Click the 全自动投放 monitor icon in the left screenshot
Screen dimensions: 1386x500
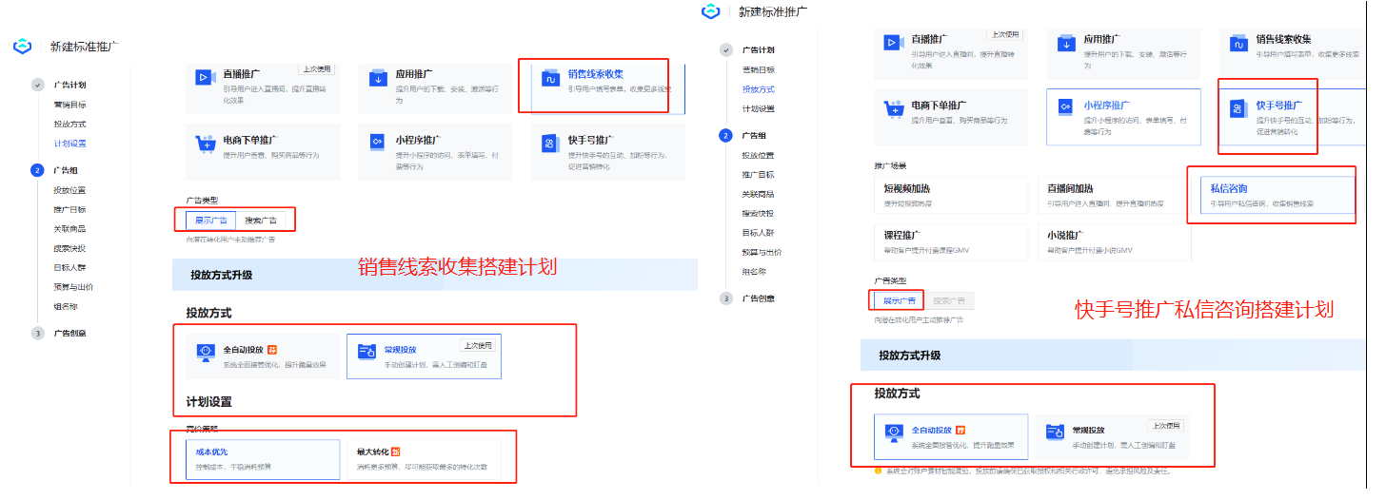point(206,354)
